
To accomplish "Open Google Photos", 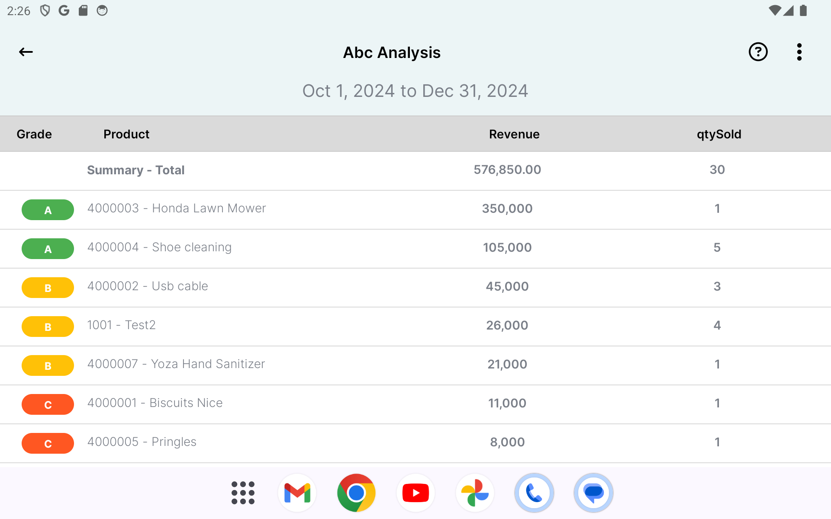I will coord(475,492).
